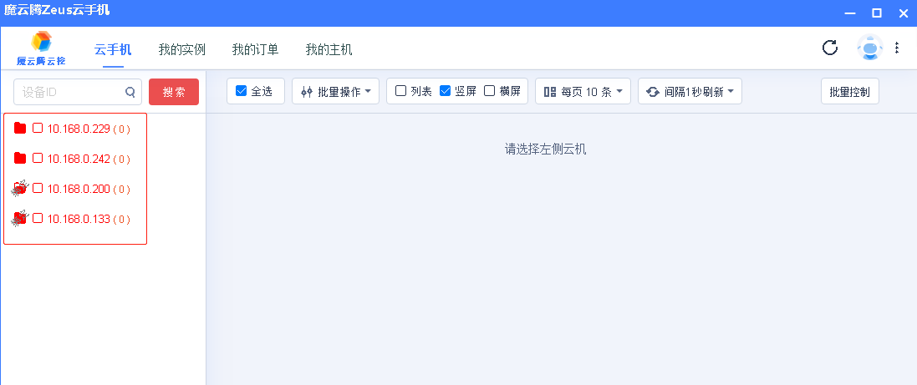This screenshot has width=917, height=385.
Task: Uncheck the 竖屏 portrait checkbox
Action: click(x=445, y=90)
